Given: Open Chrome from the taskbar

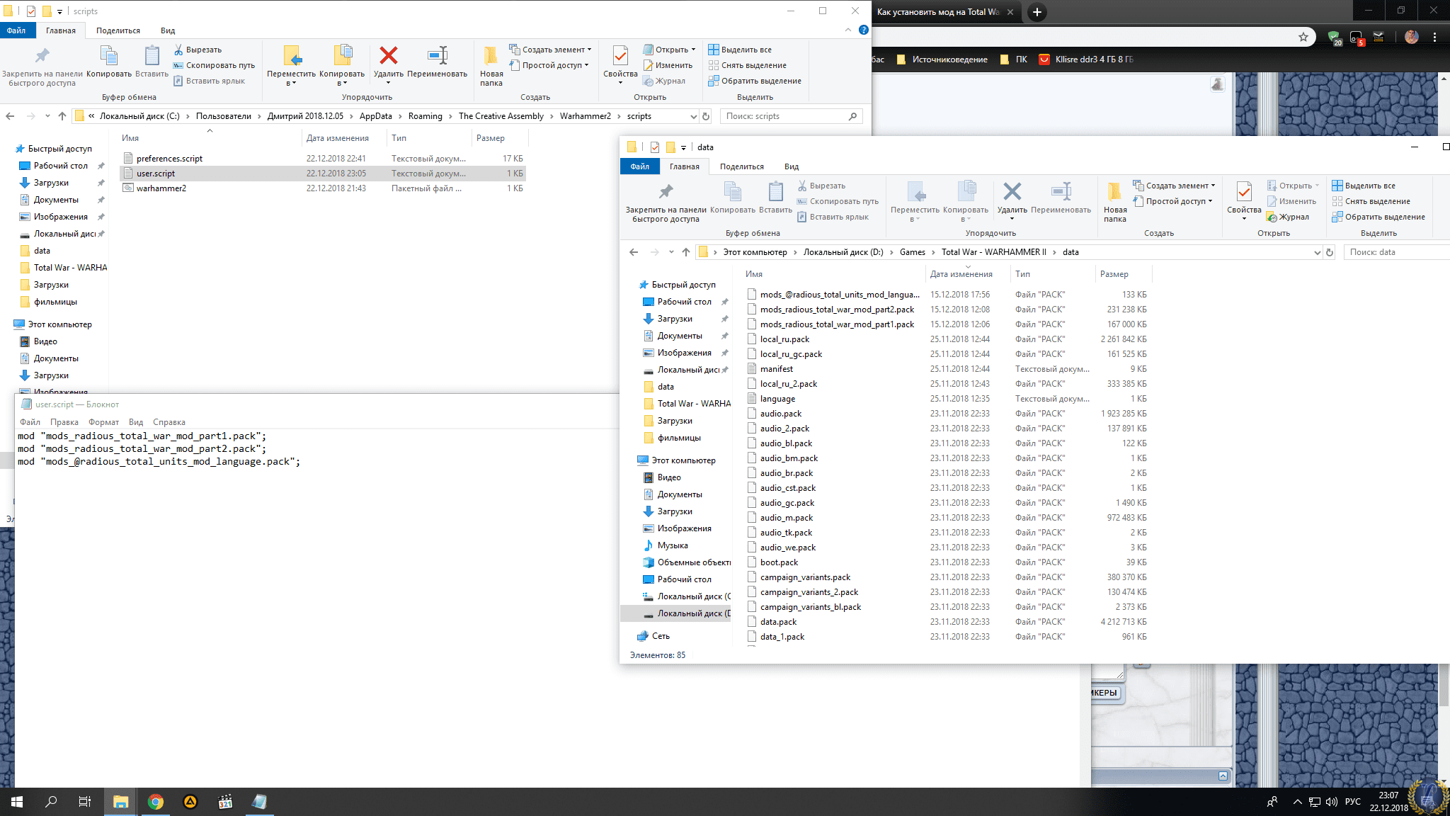Looking at the screenshot, I should pos(156,802).
